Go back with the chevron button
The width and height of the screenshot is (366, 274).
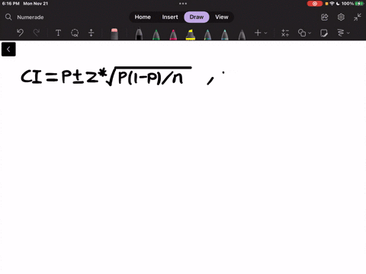(8, 49)
